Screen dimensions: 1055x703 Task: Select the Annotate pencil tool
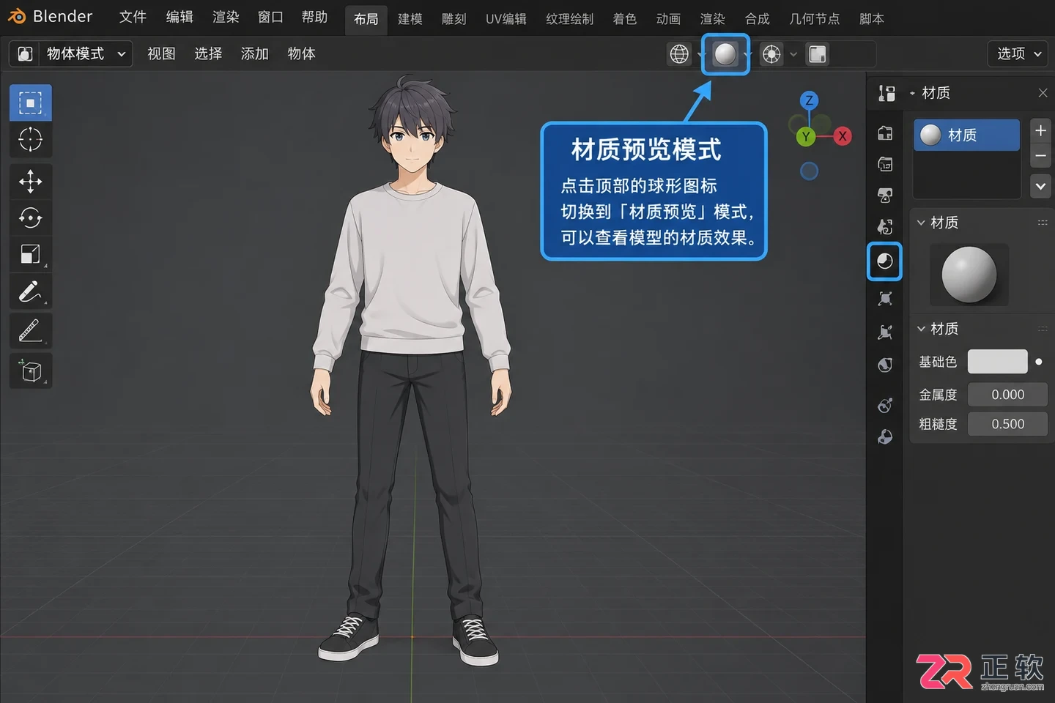[30, 292]
